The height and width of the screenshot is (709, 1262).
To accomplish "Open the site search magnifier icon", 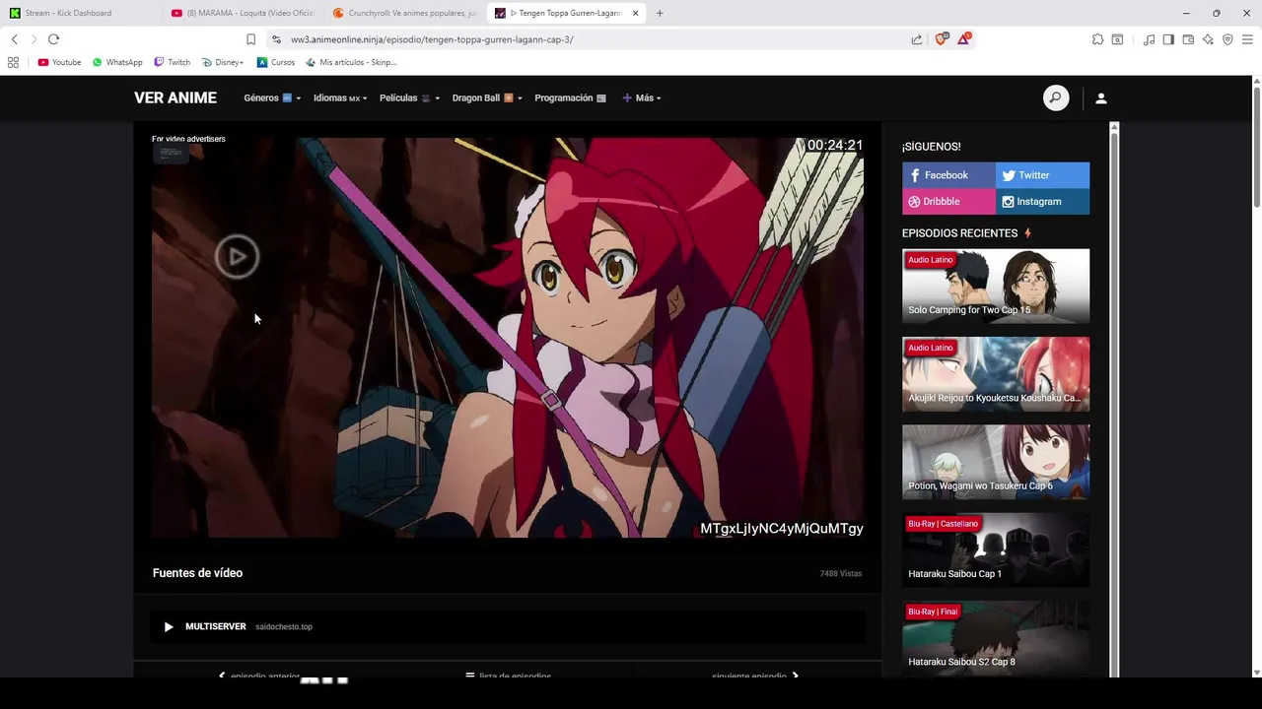I will point(1056,97).
